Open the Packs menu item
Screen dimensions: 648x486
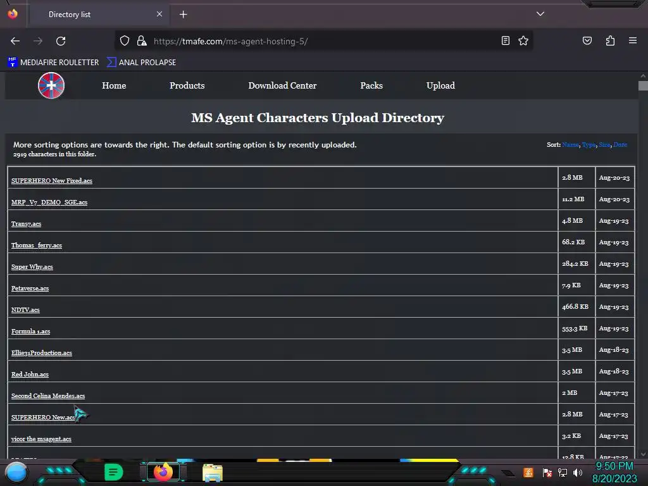click(x=371, y=85)
